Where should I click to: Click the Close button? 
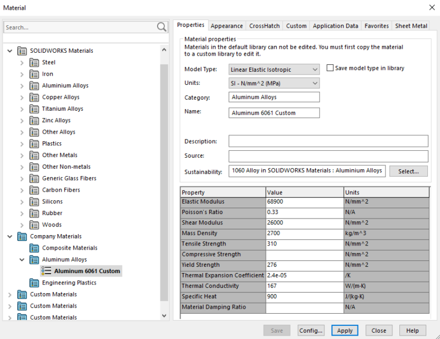click(x=379, y=330)
